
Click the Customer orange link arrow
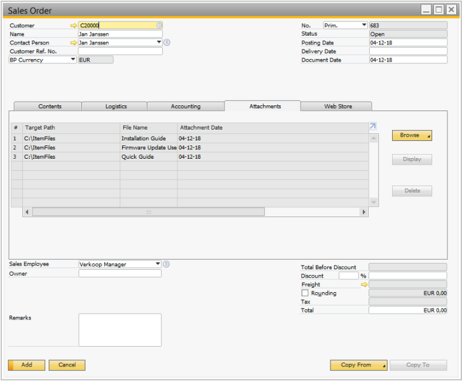click(x=74, y=25)
